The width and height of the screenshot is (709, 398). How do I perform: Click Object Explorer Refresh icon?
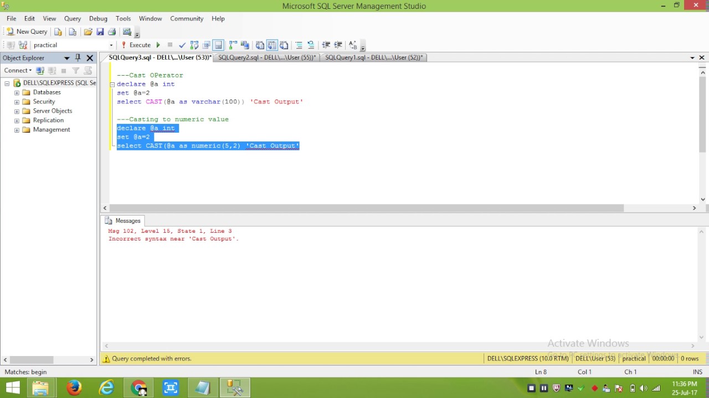(x=88, y=71)
